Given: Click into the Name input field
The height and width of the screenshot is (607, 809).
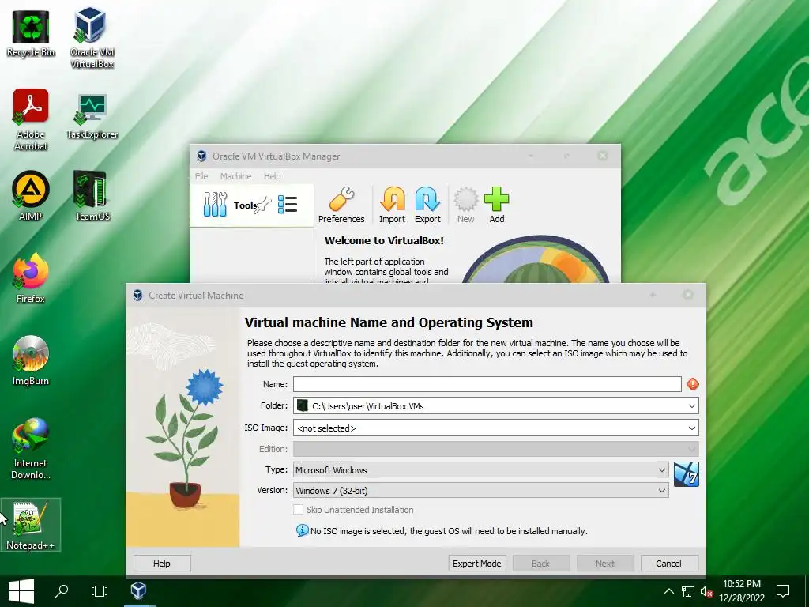Looking at the screenshot, I should tap(487, 384).
